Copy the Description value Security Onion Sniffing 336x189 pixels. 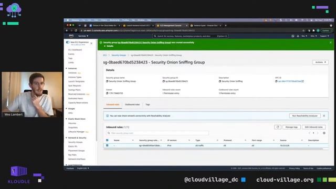point(220,81)
